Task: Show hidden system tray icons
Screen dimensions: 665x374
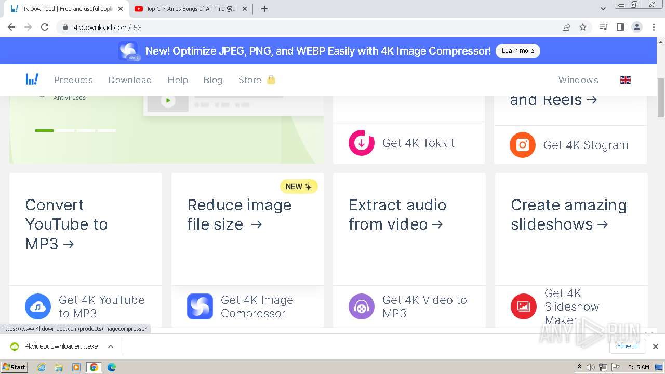Action: (x=579, y=367)
